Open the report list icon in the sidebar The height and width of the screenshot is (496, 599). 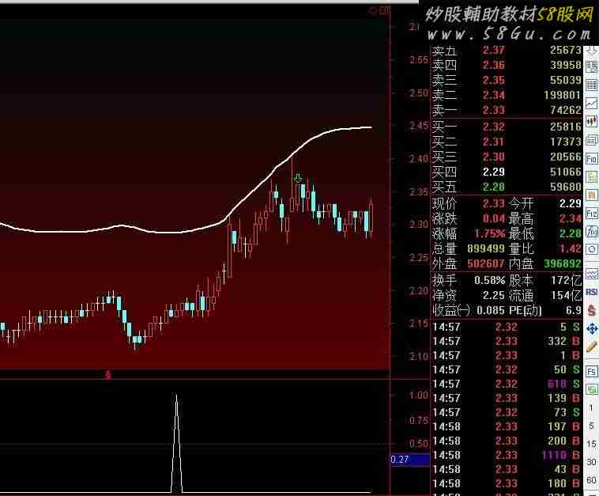(x=592, y=67)
